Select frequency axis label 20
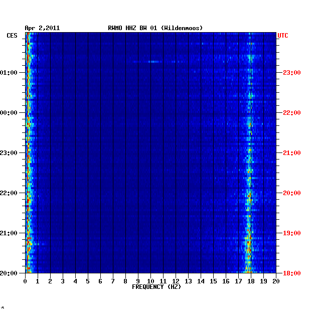 pyautogui.click(x=276, y=281)
